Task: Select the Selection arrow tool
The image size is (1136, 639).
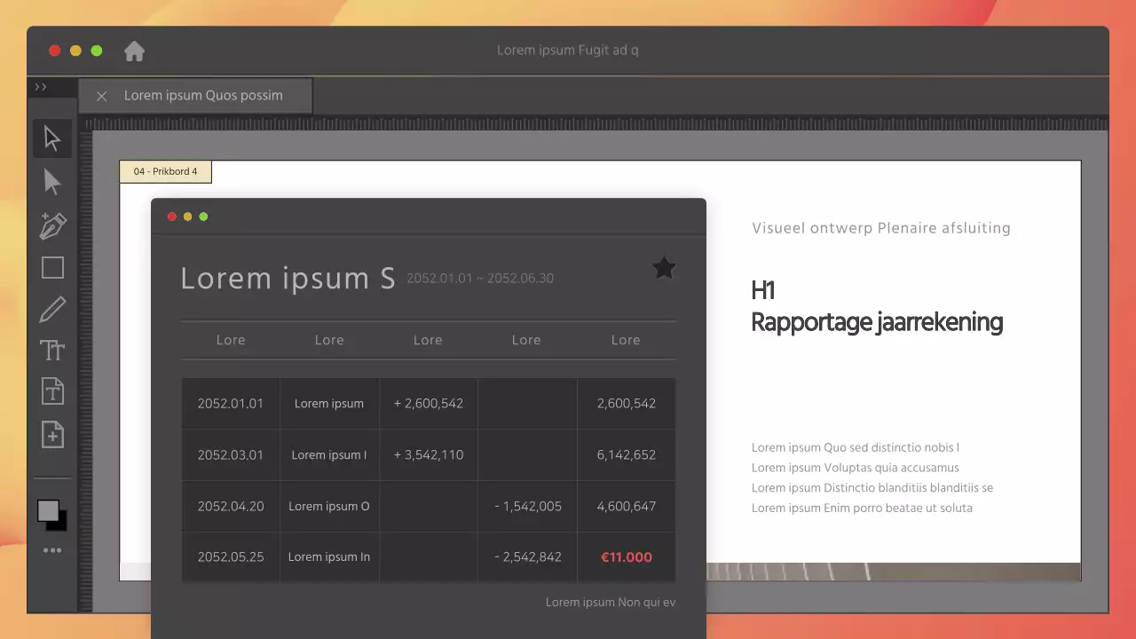Action: [52, 138]
